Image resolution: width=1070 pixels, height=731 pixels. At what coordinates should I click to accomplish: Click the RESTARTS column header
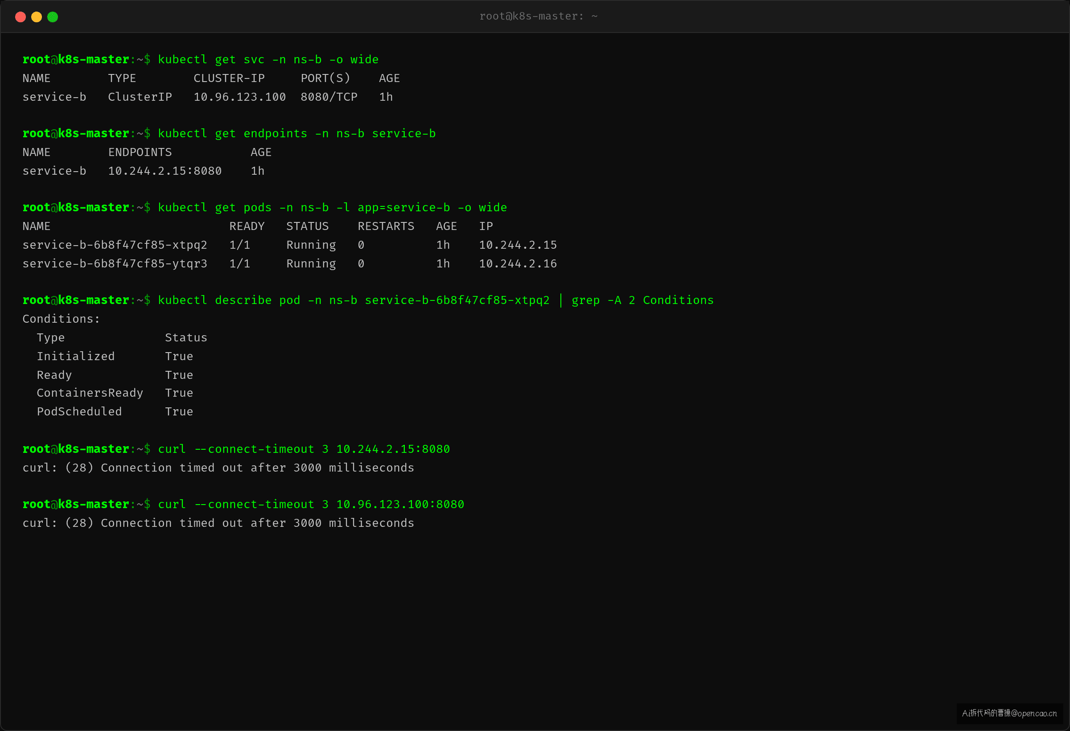386,226
